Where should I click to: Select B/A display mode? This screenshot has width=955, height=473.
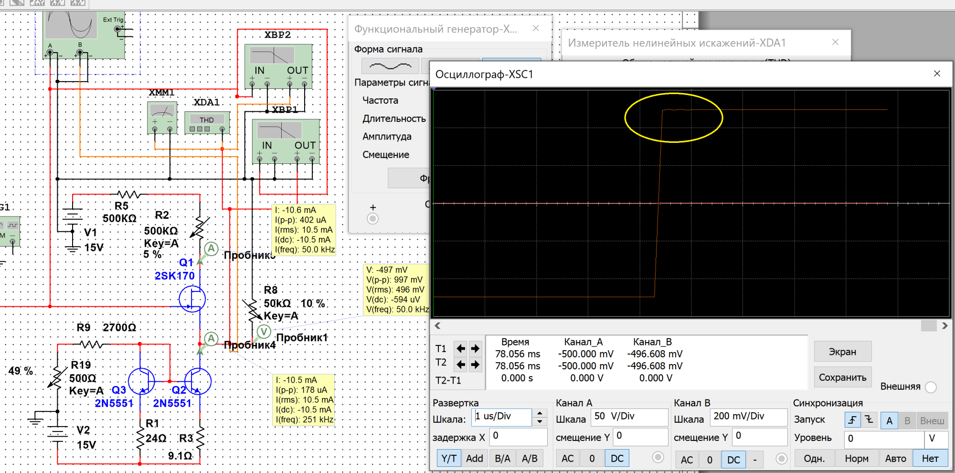[502, 459]
